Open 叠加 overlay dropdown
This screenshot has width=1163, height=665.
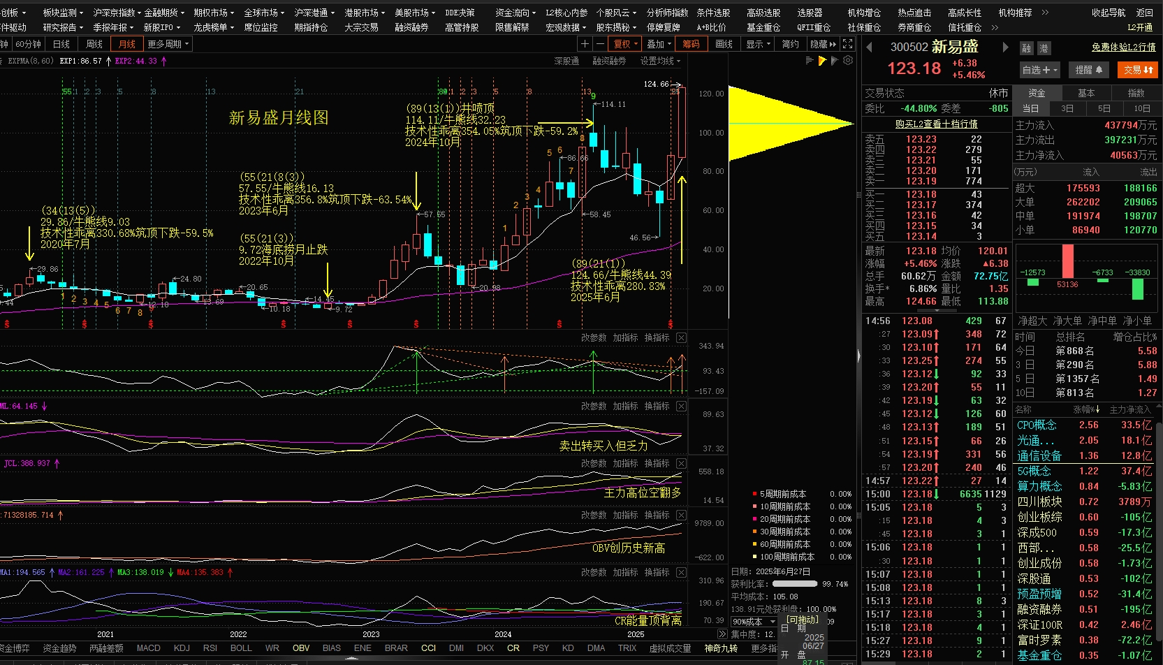pos(659,44)
